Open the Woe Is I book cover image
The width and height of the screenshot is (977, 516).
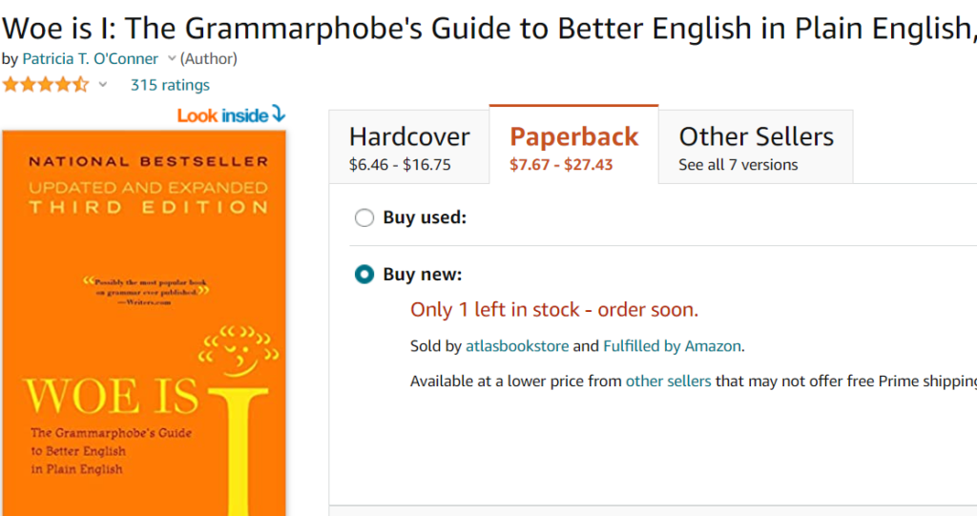click(144, 322)
